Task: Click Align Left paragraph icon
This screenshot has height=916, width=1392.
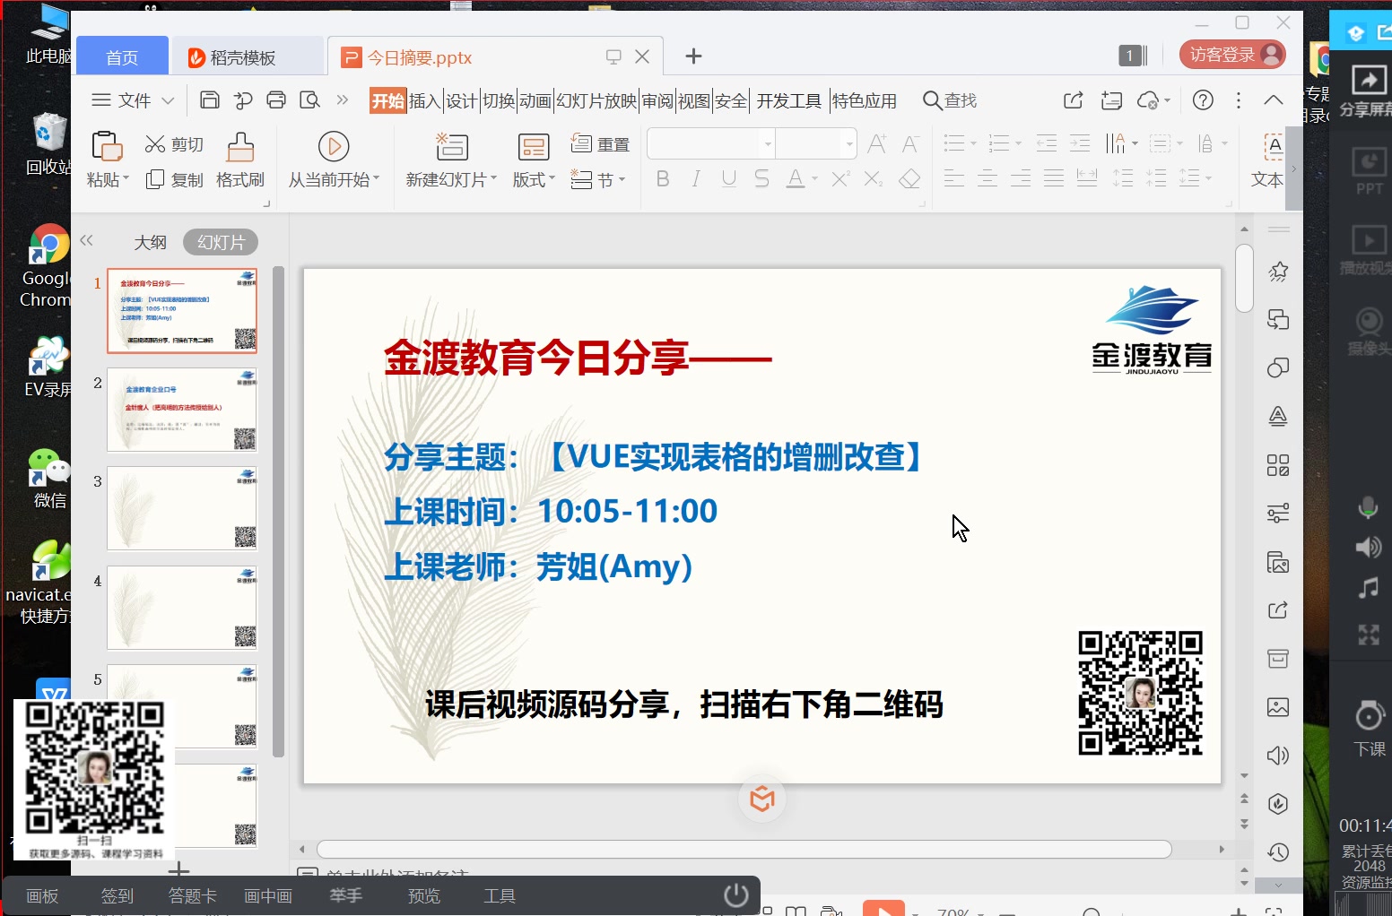Action: click(x=954, y=178)
